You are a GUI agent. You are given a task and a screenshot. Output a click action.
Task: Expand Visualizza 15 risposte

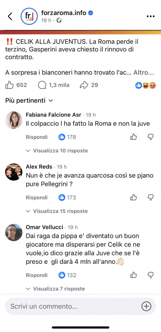pyautogui.click(x=57, y=211)
